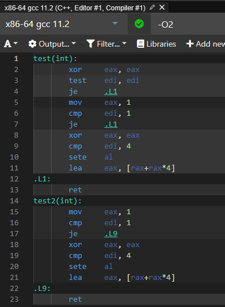Click 'cmp edi, 4' on line 19
Screen dimensions: 225x307
(x=100, y=256)
